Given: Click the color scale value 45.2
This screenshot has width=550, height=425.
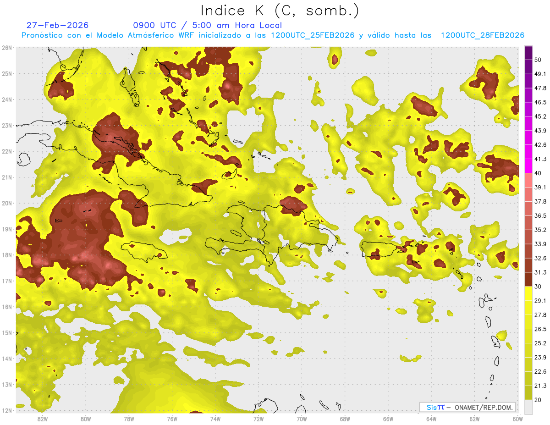Looking at the screenshot, I should point(540,116).
